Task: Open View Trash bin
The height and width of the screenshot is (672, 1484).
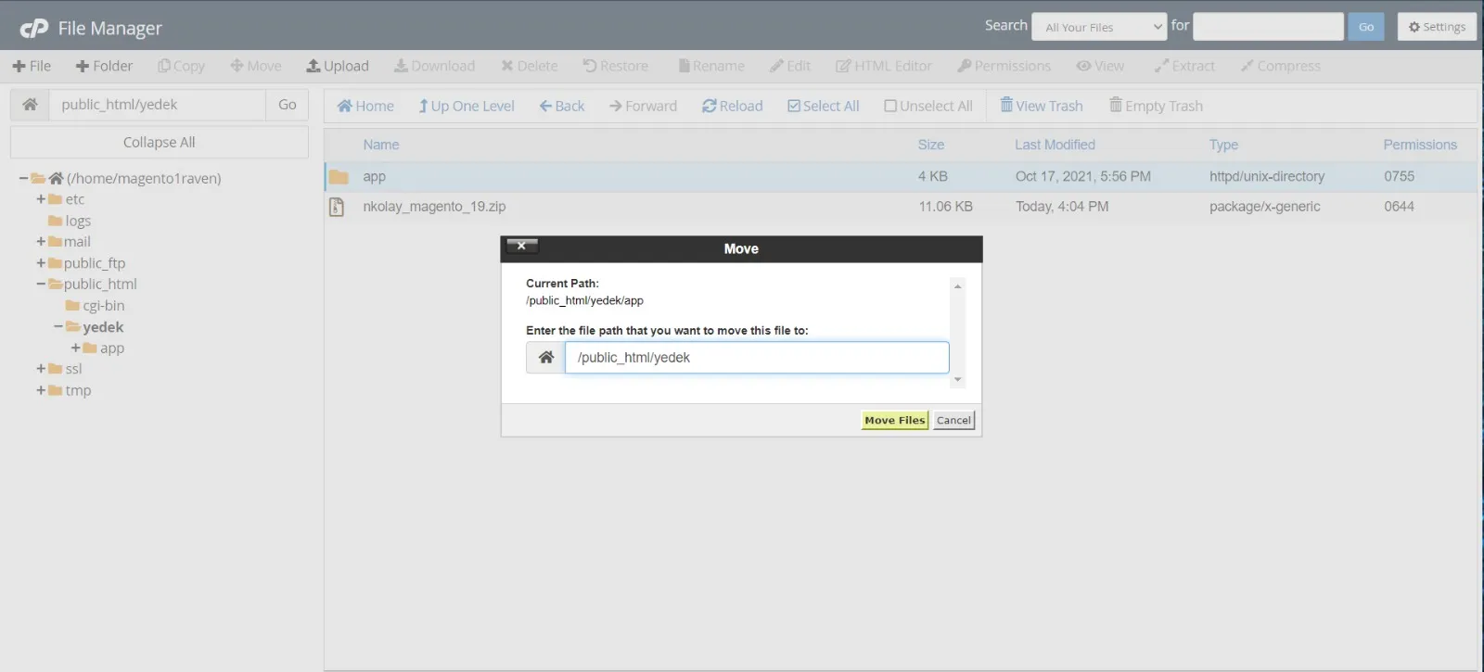Action: pyautogui.click(x=1041, y=106)
